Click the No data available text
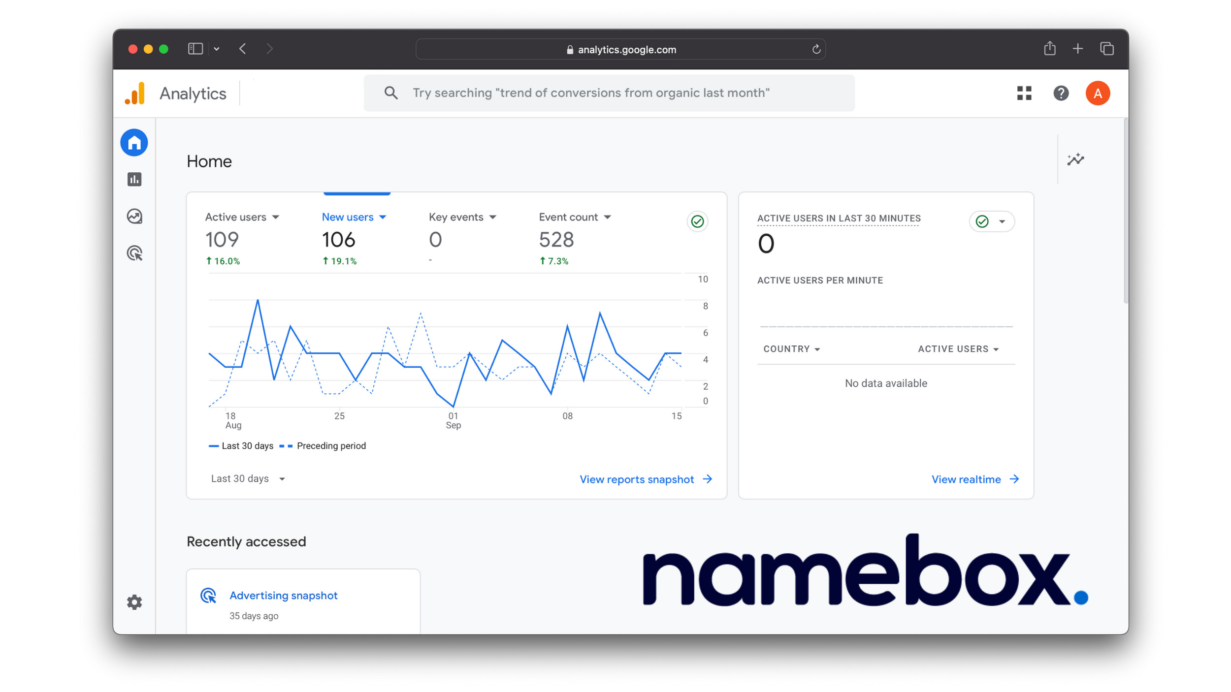The height and width of the screenshot is (692, 1231). tap(886, 383)
